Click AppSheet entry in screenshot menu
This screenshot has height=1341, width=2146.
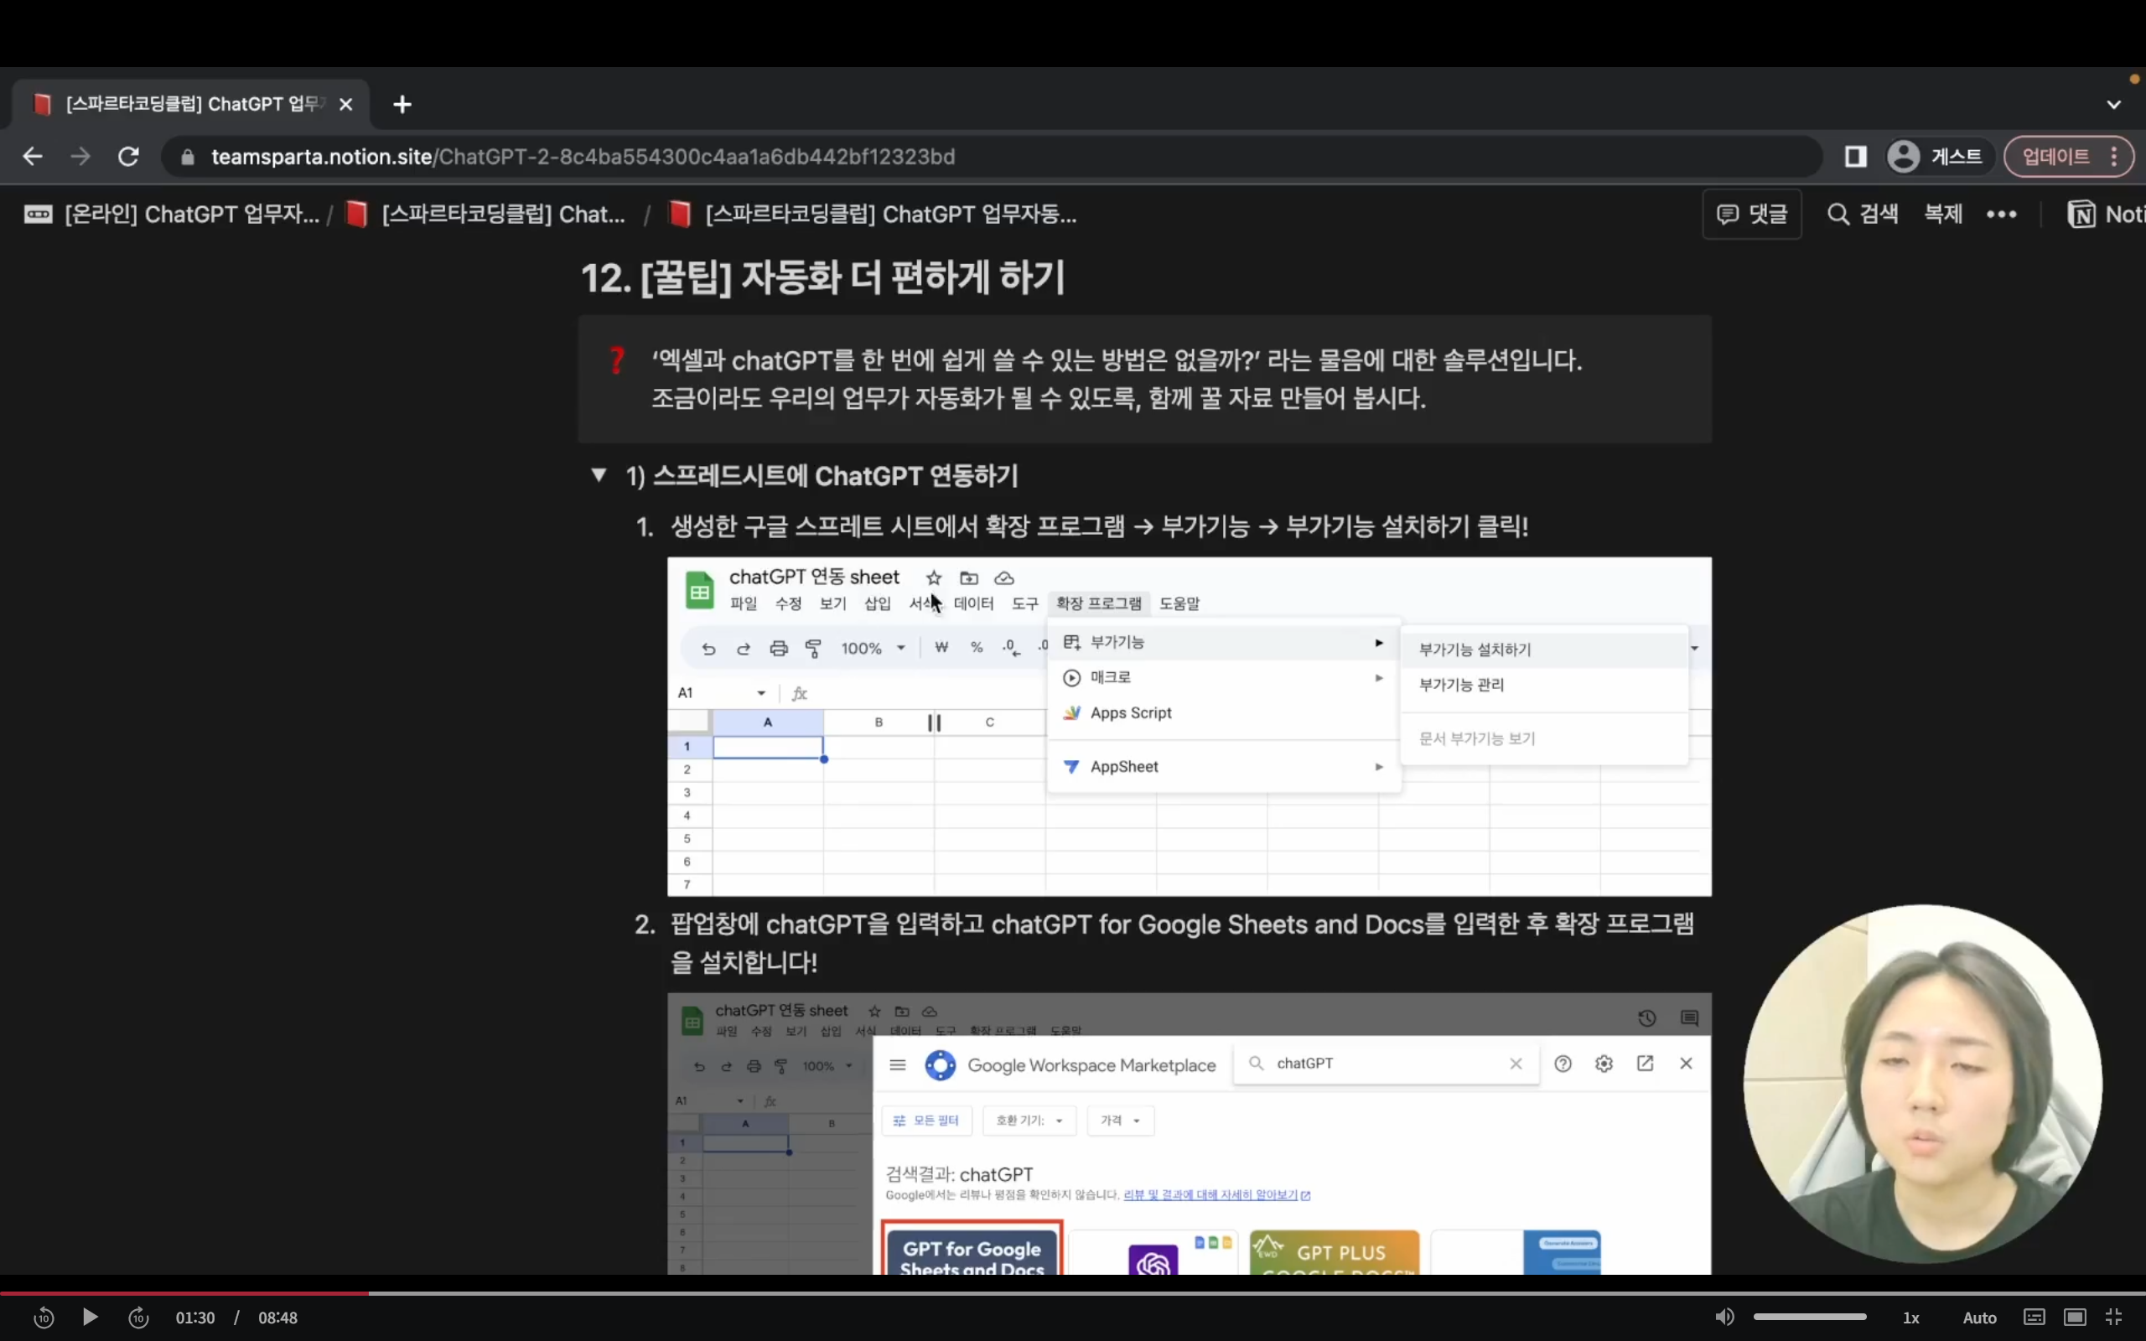click(1224, 766)
